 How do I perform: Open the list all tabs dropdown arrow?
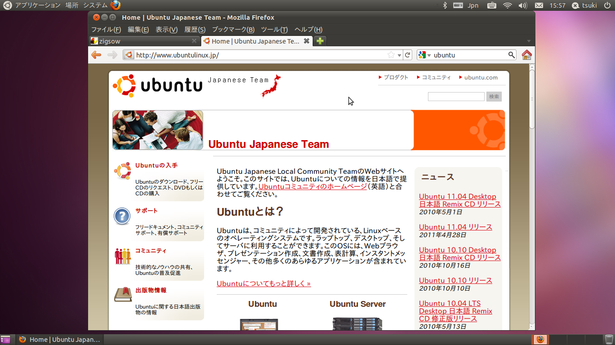coord(529,41)
